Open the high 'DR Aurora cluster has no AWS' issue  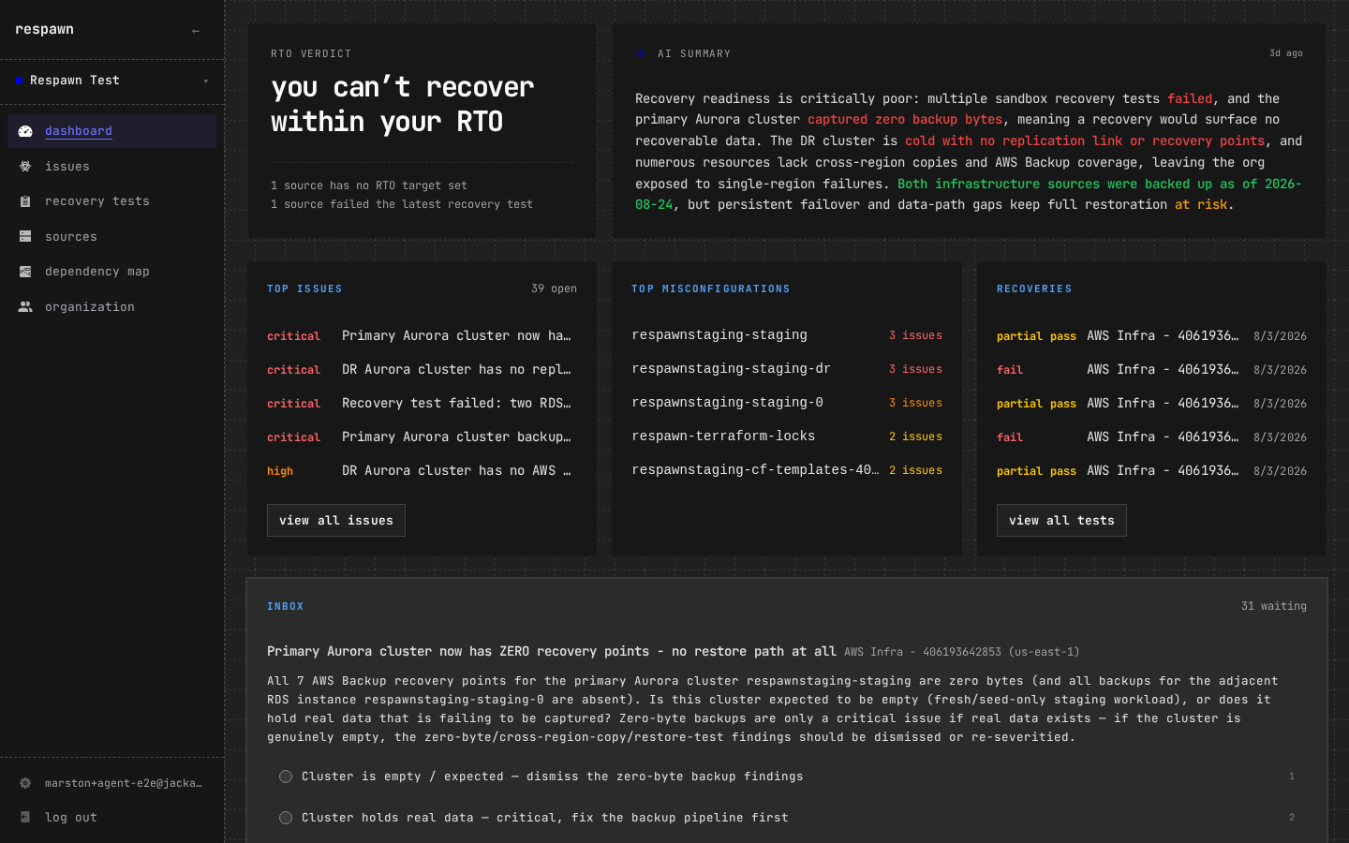[x=422, y=470]
